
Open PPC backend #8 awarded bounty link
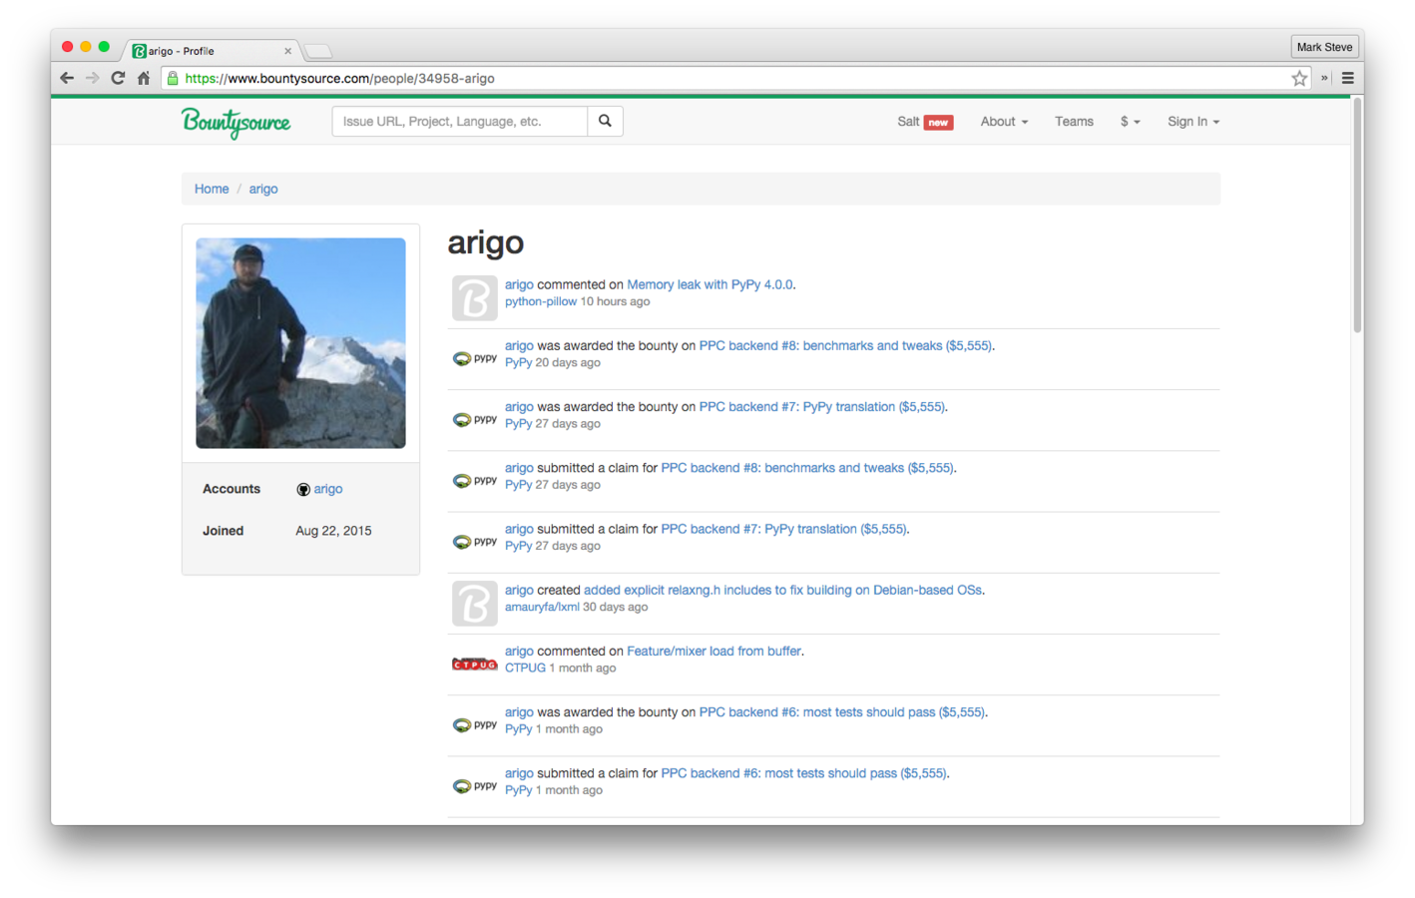[x=845, y=345]
